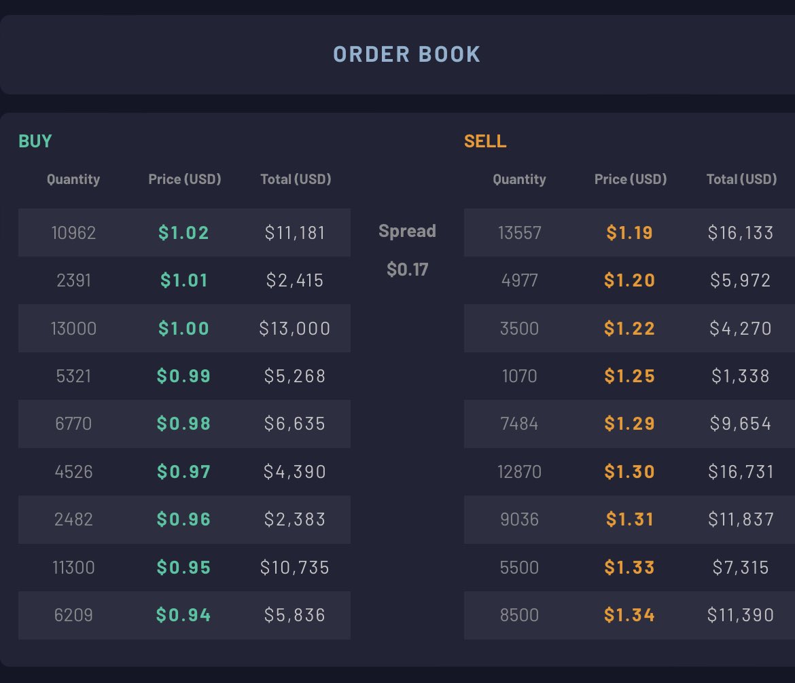Select sell quantity 3500
795x683 pixels.
pos(520,329)
